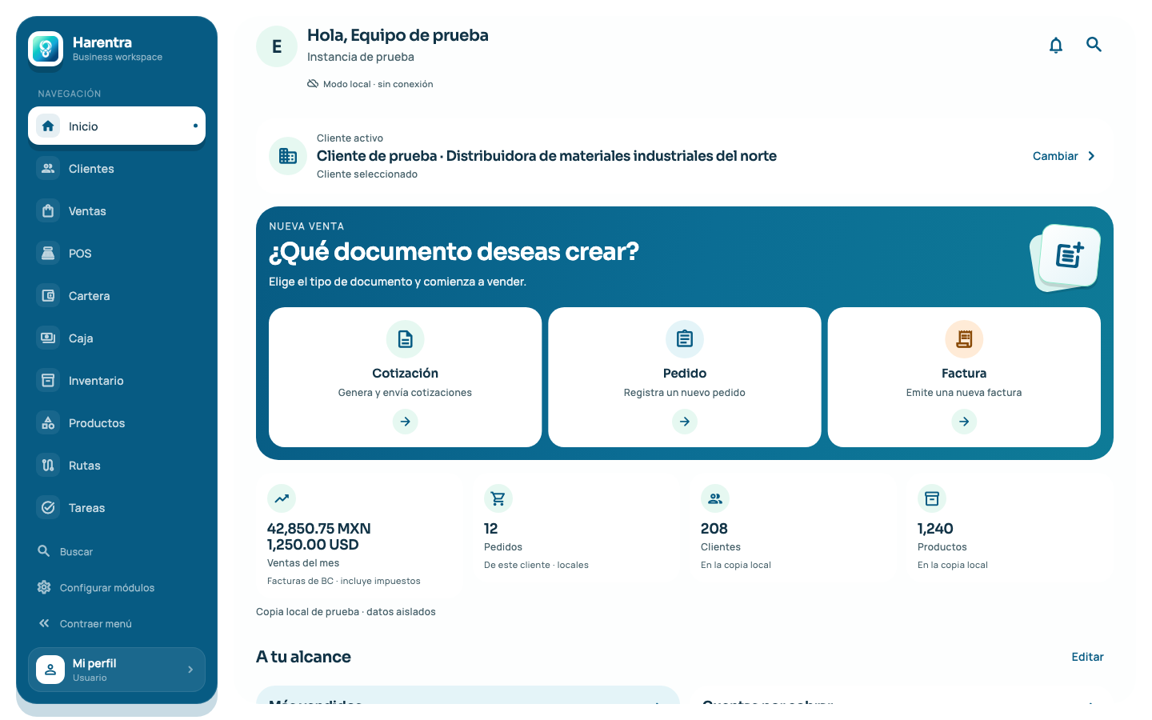The width and height of the screenshot is (1152, 720).
Task: Navigate to Caja in the sidebar
Action: tap(117, 338)
